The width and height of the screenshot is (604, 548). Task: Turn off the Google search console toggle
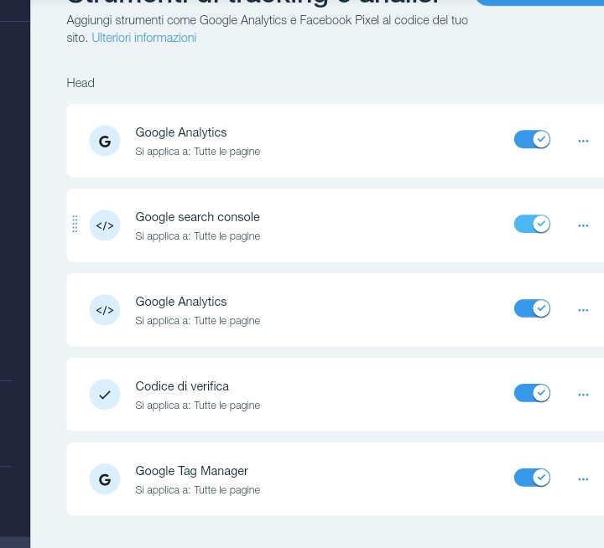click(x=532, y=224)
